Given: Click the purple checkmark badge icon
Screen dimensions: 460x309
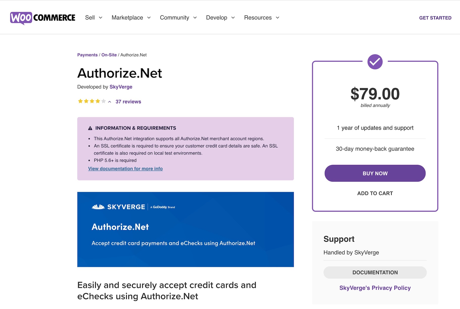Looking at the screenshot, I should [375, 62].
